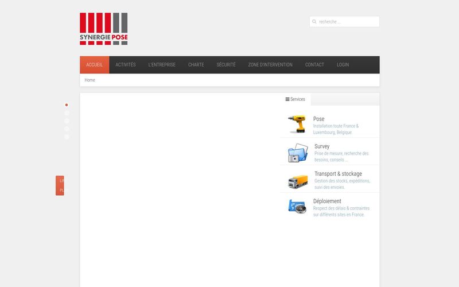Click the map and compass Déploiement icon
Viewport: 459px width, 287px height.
[x=297, y=207]
